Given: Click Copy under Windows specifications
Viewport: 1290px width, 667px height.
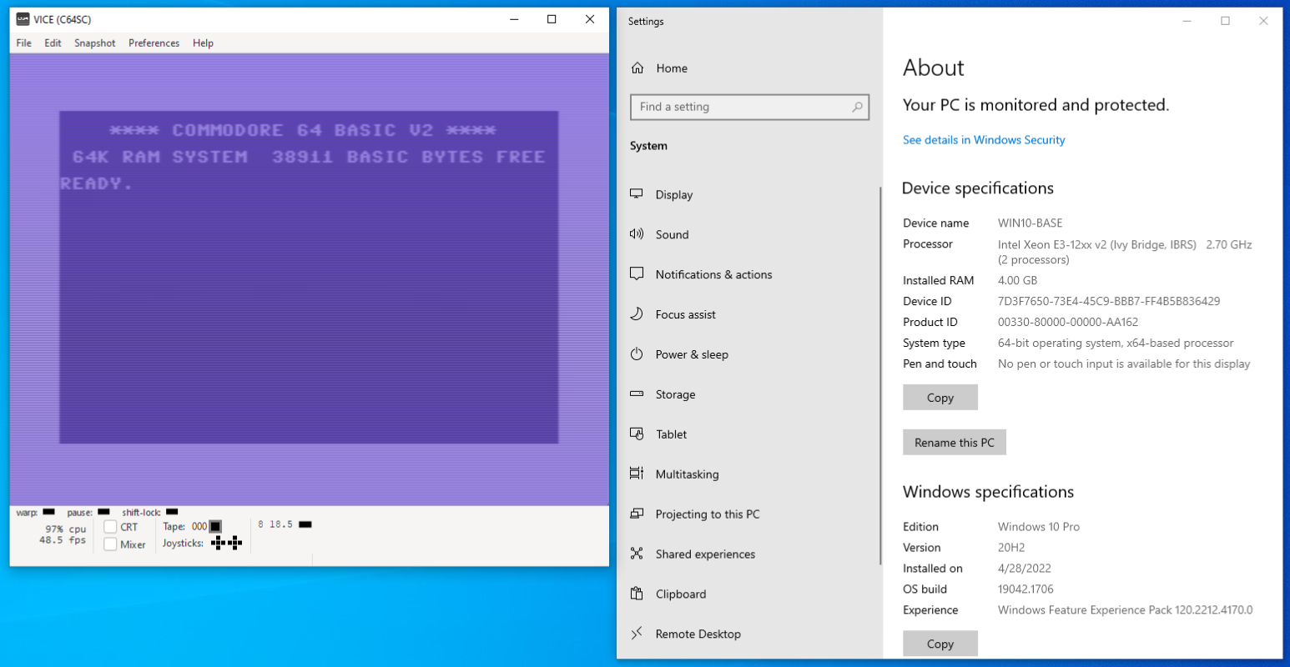Looking at the screenshot, I should click(x=940, y=644).
